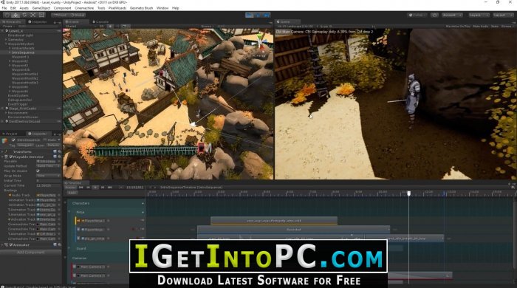This screenshot has width=517, height=288.
Task: Toggle the Play On Awake checkbox
Action: pyautogui.click(x=38, y=171)
